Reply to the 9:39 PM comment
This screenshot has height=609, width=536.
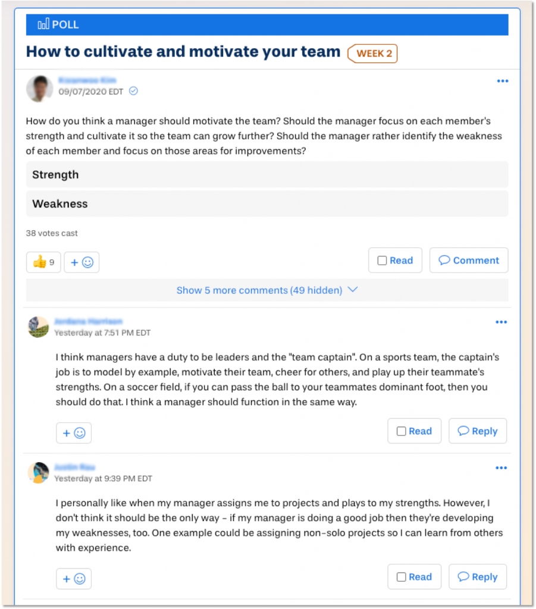click(x=478, y=577)
